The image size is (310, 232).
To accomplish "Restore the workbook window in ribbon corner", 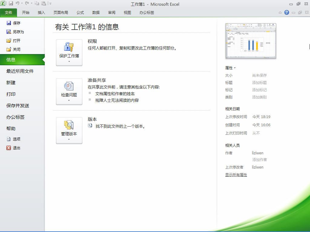I will [x=300, y=13].
